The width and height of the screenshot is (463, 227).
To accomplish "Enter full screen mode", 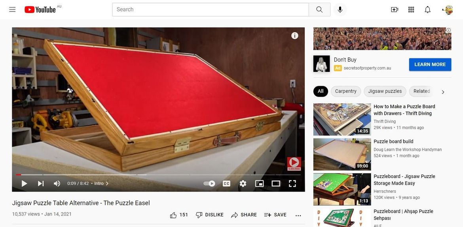I will pos(292,184).
